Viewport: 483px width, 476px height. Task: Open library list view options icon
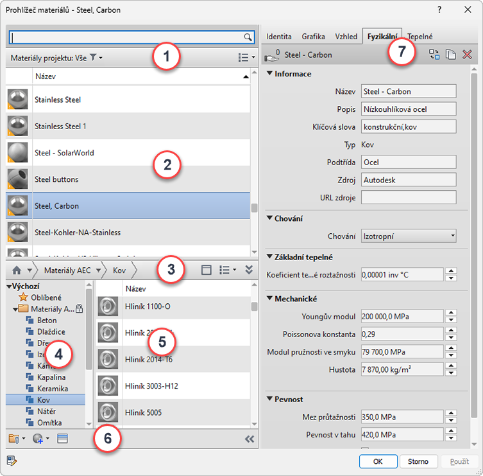click(225, 270)
